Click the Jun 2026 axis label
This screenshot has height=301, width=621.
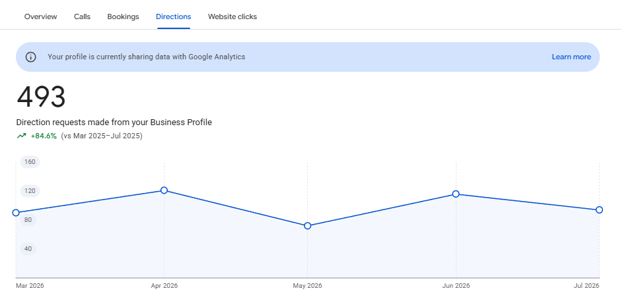[x=456, y=286]
